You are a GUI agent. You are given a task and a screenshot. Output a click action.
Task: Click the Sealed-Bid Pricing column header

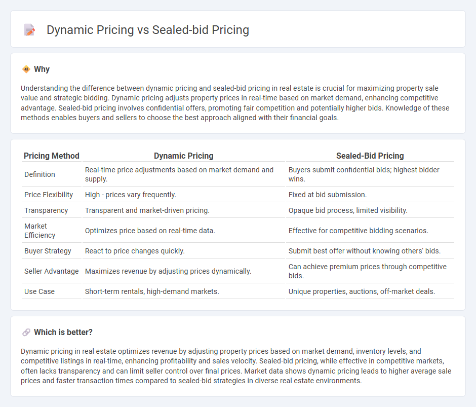click(370, 156)
